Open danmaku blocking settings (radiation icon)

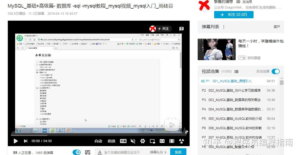[182, 141]
